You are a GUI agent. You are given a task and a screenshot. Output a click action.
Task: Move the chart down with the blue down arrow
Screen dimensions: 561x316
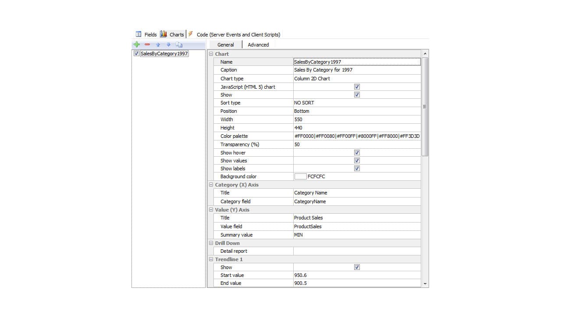pyautogui.click(x=168, y=44)
